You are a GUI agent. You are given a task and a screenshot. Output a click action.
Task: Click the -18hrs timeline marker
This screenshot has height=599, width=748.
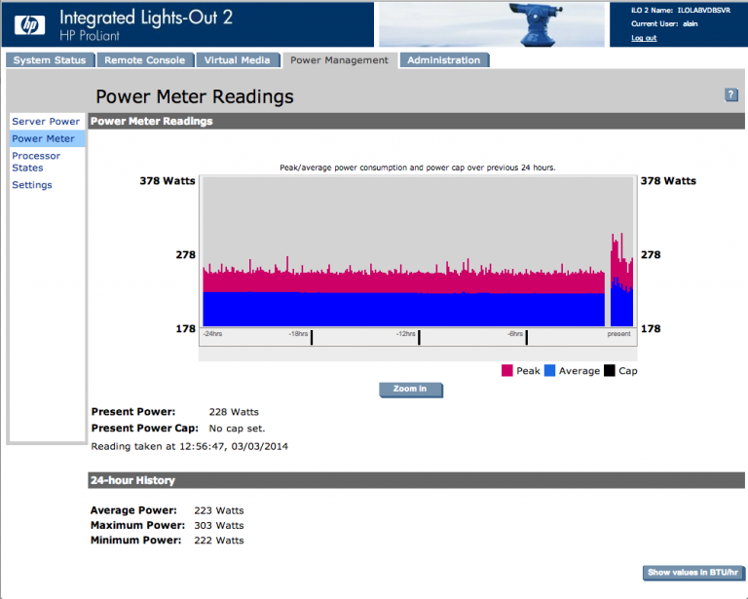point(312,337)
